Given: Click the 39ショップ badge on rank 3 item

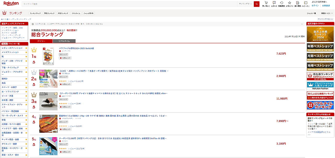Looking at the screenshot, I should [63, 99].
